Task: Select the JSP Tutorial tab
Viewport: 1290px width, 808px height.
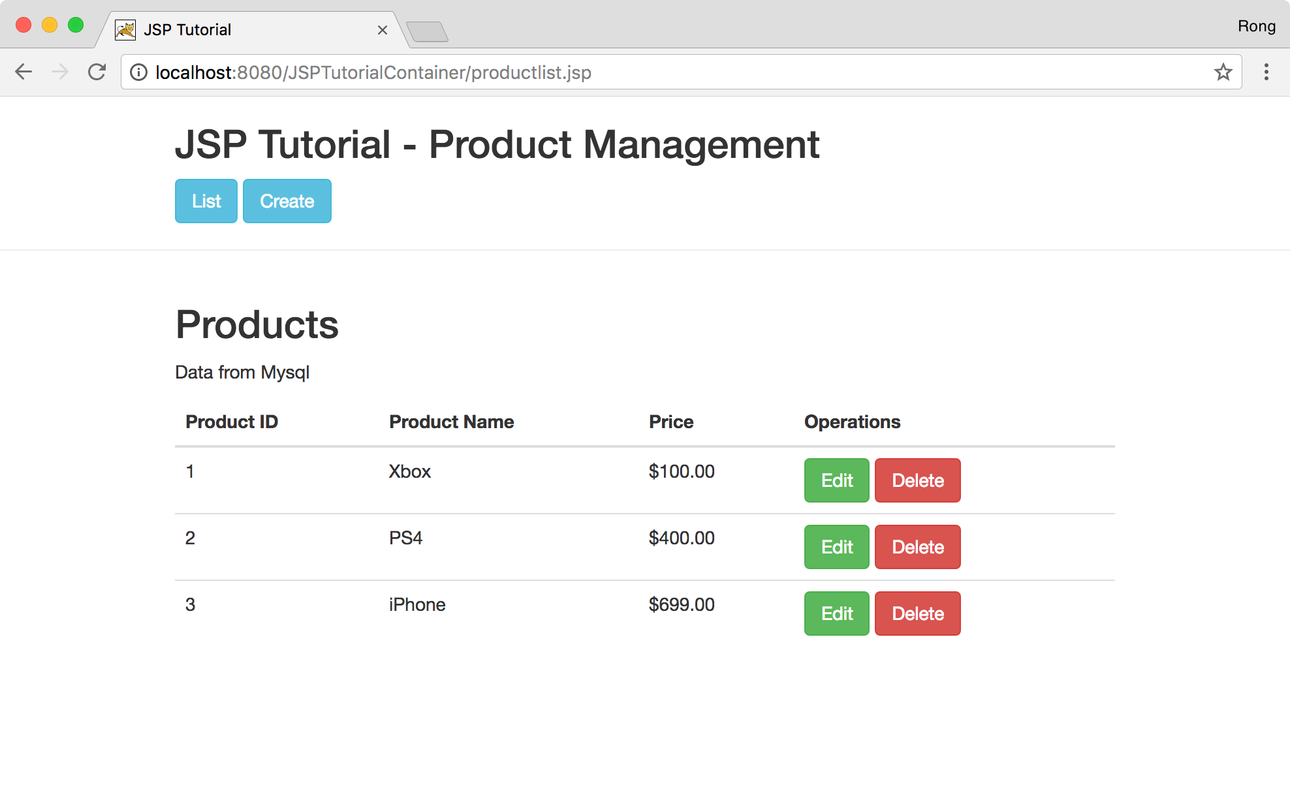Action: coord(252,30)
